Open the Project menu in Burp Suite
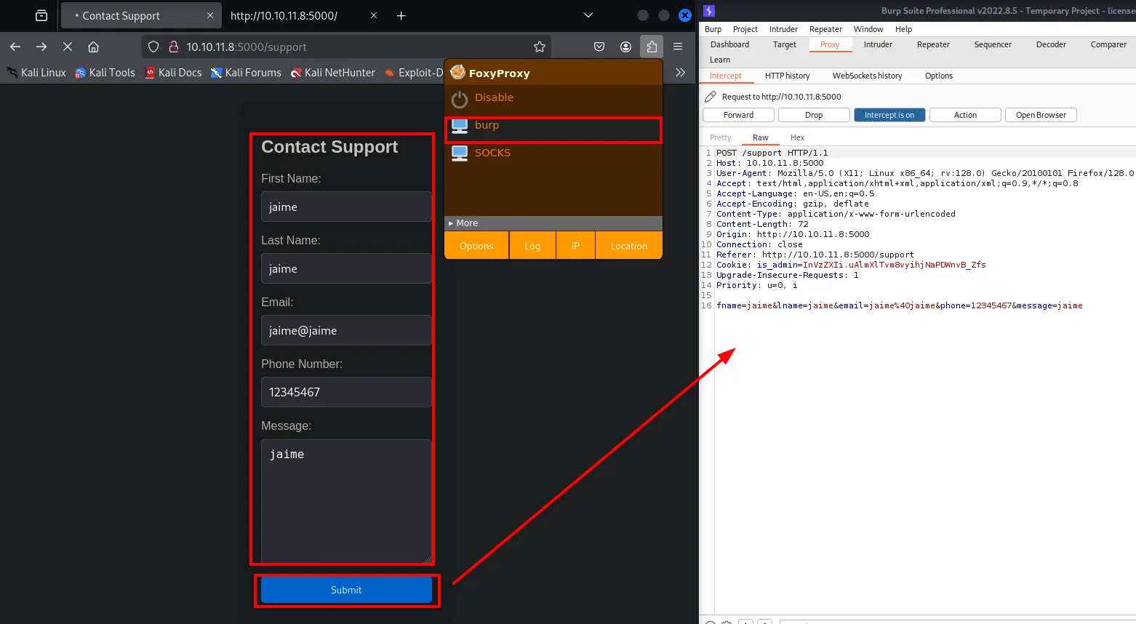The image size is (1136, 624). click(745, 29)
